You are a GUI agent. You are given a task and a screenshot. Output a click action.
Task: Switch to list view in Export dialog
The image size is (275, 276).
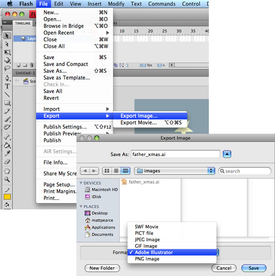[116, 171]
